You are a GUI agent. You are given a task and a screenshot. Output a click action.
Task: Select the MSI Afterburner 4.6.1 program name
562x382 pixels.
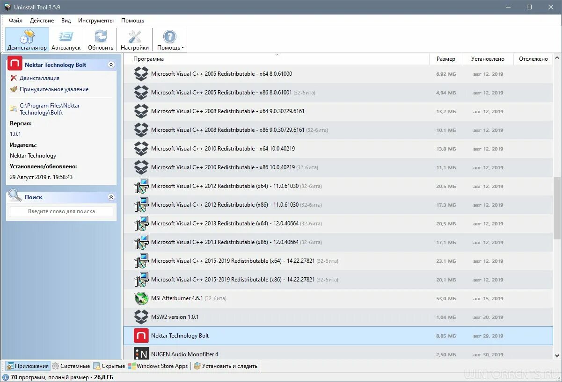[x=177, y=298]
